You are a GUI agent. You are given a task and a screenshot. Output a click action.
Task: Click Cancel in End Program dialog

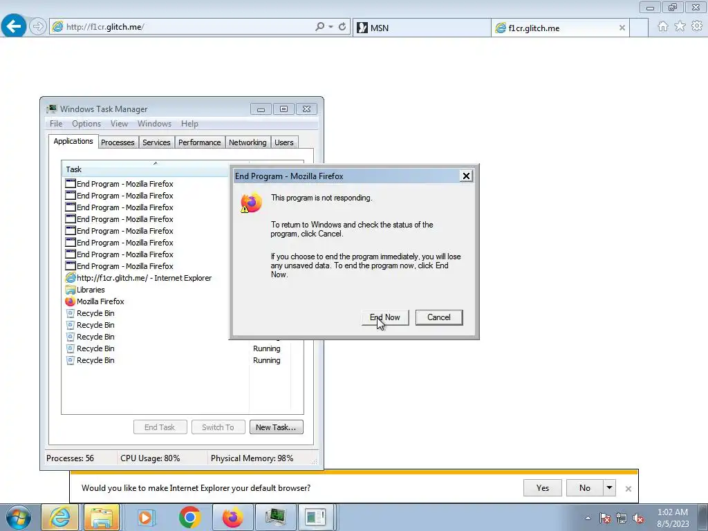(439, 317)
